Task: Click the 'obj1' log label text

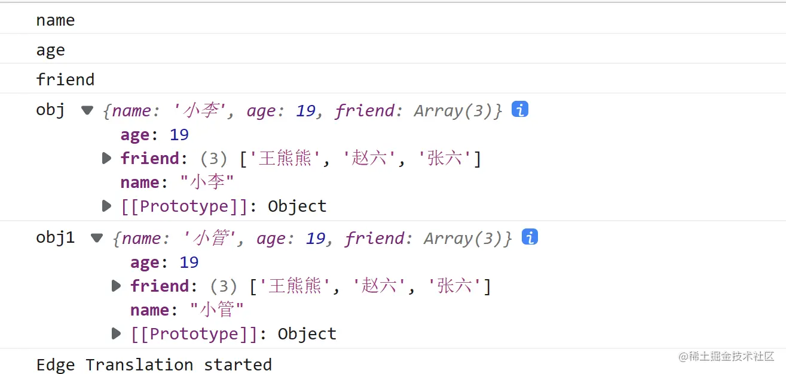Action: (56, 237)
